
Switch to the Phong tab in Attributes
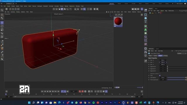[x=165, y=56]
